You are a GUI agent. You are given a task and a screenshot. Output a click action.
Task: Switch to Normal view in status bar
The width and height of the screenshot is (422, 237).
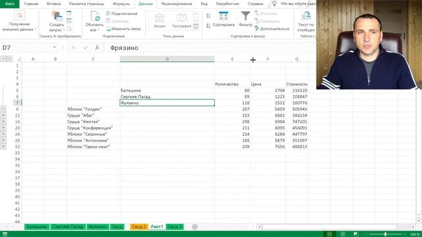pyautogui.click(x=330, y=234)
